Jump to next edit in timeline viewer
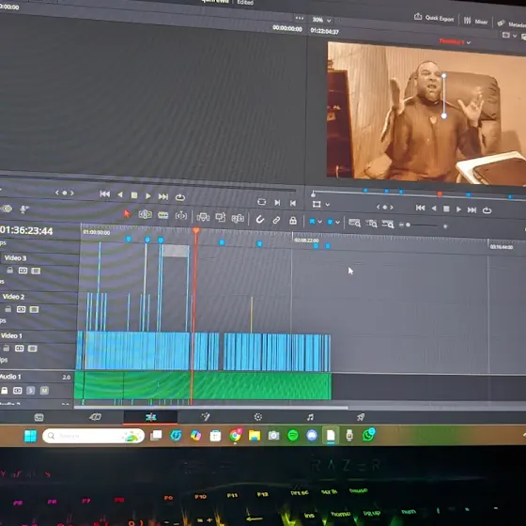Viewport: 526px width, 526px height. (x=472, y=210)
